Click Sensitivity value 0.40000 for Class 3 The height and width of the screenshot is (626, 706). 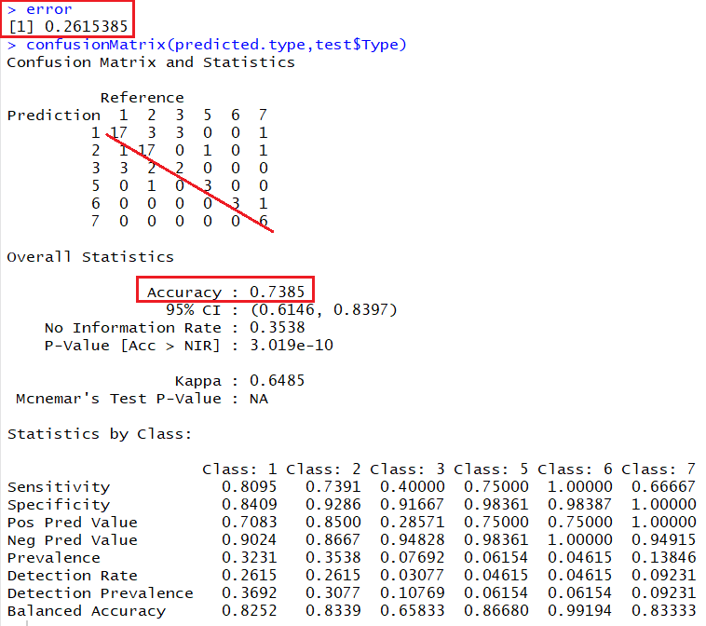tap(413, 487)
